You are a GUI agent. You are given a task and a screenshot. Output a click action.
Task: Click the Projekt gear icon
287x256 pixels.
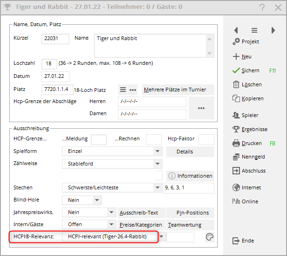(x=236, y=42)
